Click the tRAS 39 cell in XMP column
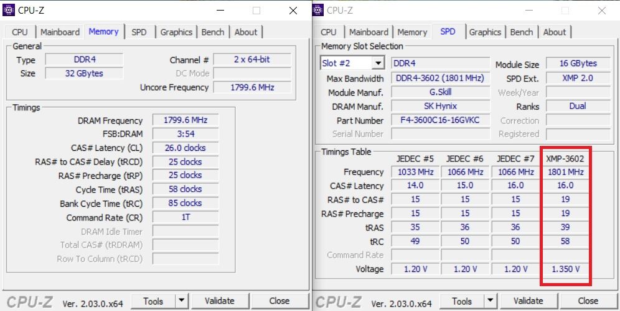620x311 pixels. point(565,227)
